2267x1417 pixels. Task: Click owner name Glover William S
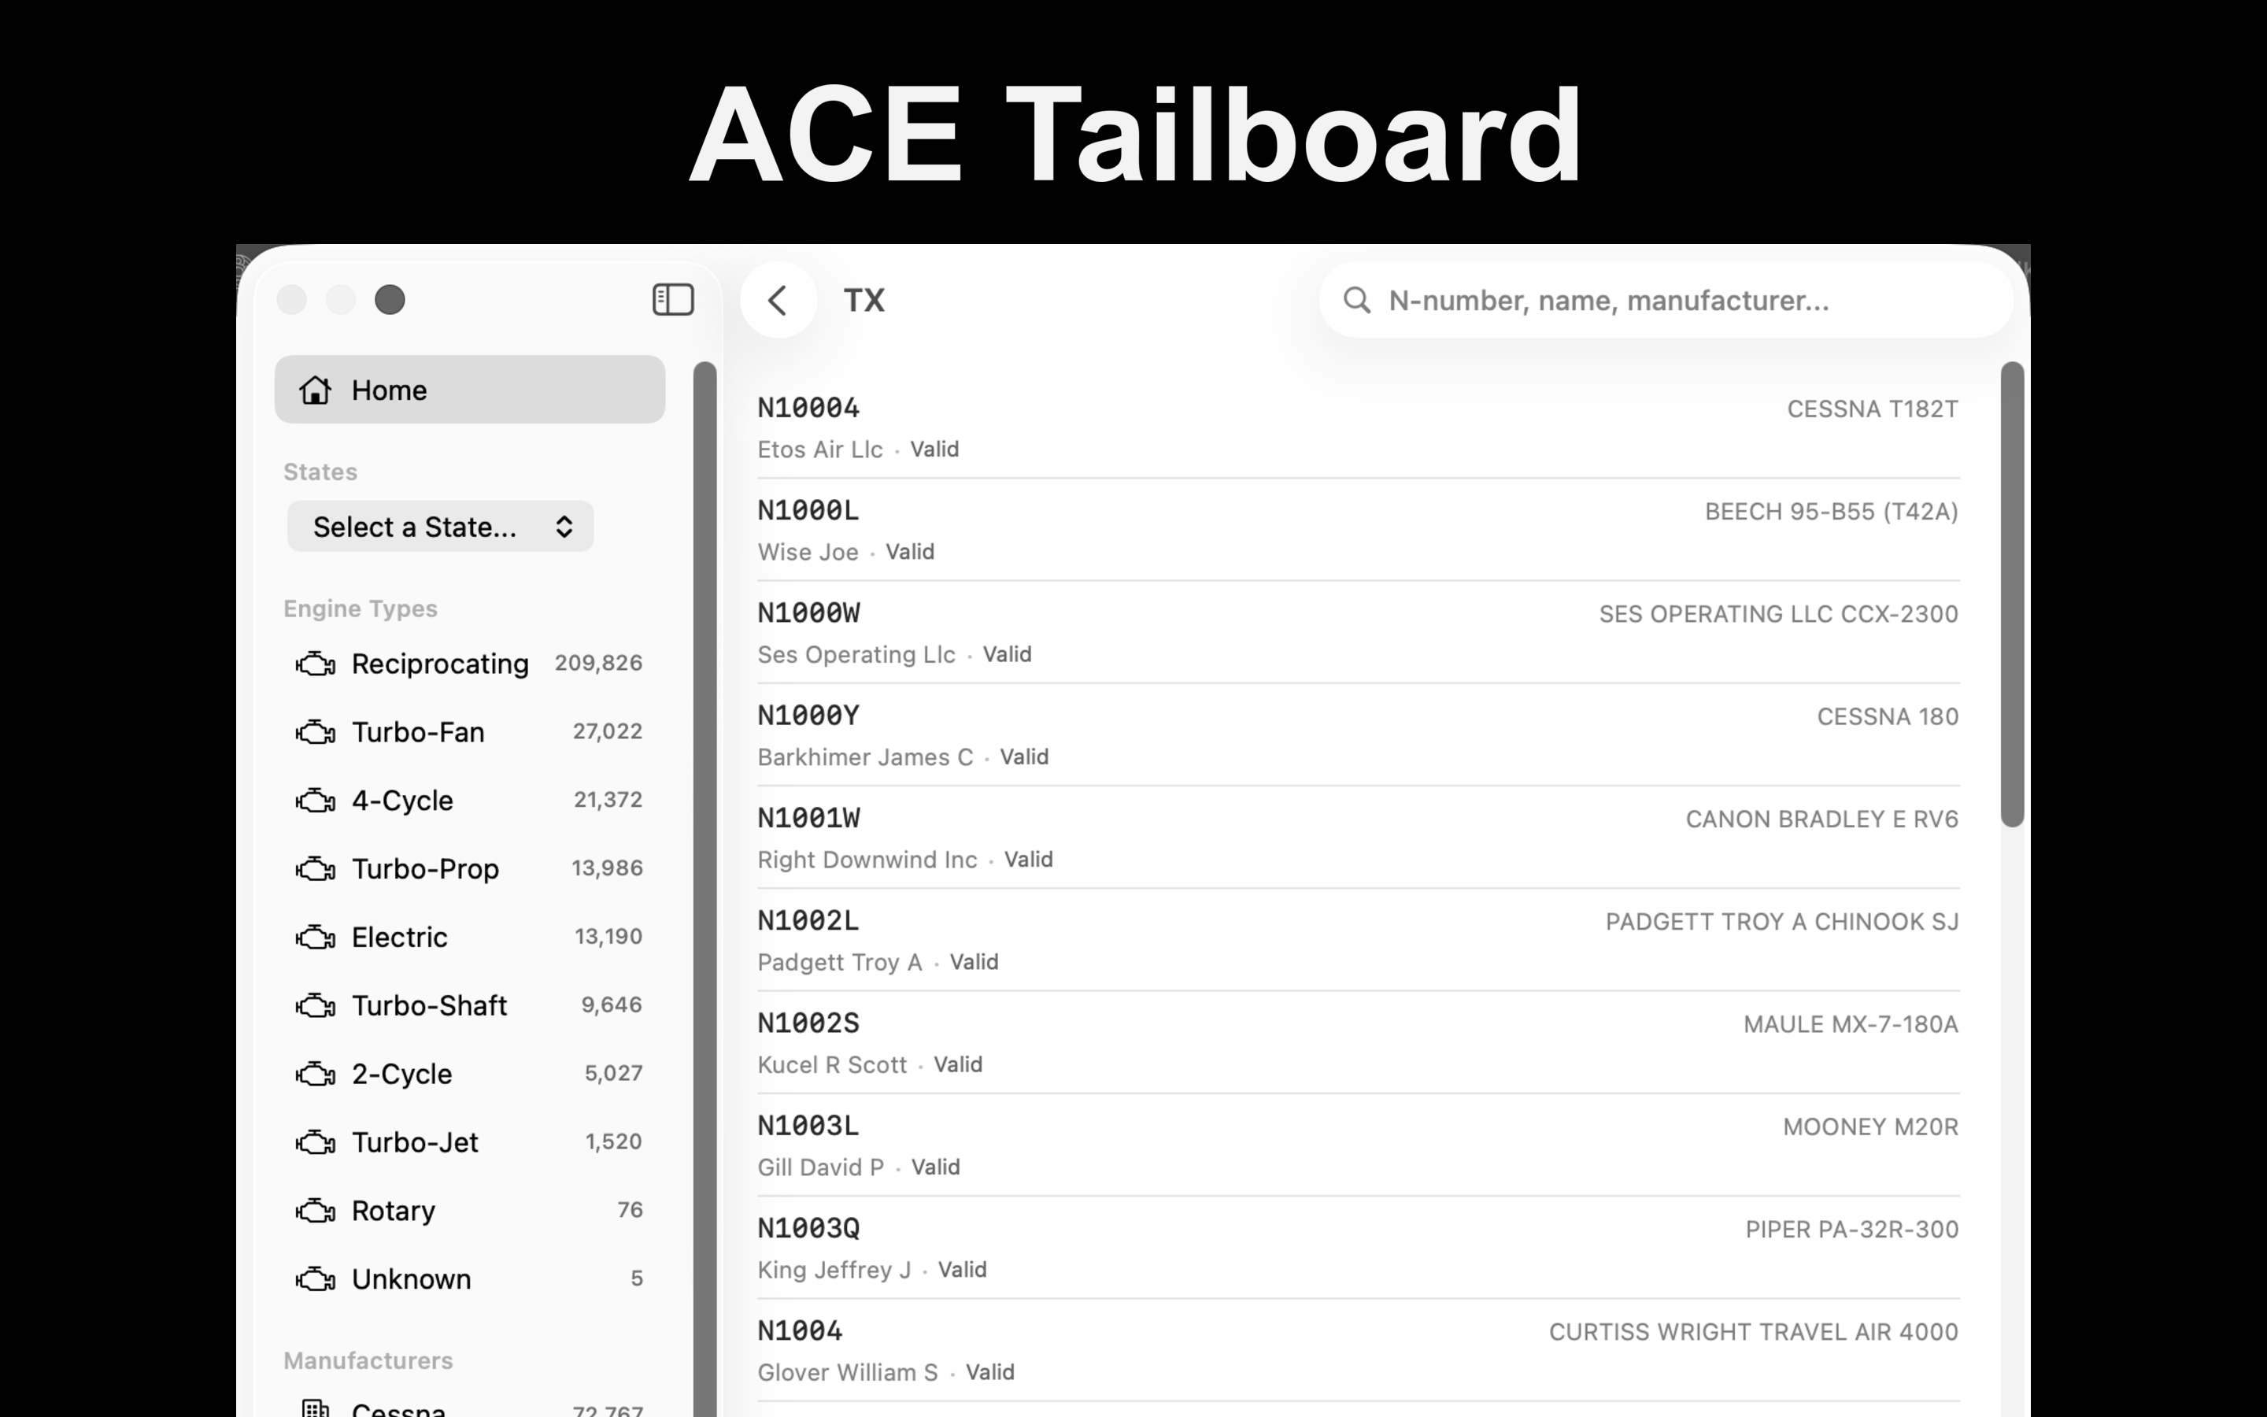pos(848,1373)
